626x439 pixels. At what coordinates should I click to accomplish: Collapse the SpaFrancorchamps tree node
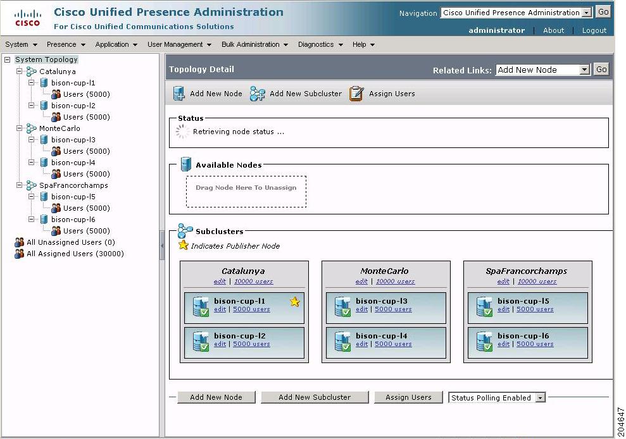tap(19, 185)
